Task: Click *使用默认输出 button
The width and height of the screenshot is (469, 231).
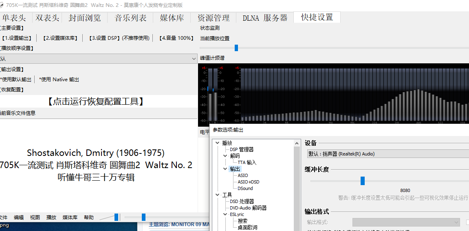Action: [16, 80]
